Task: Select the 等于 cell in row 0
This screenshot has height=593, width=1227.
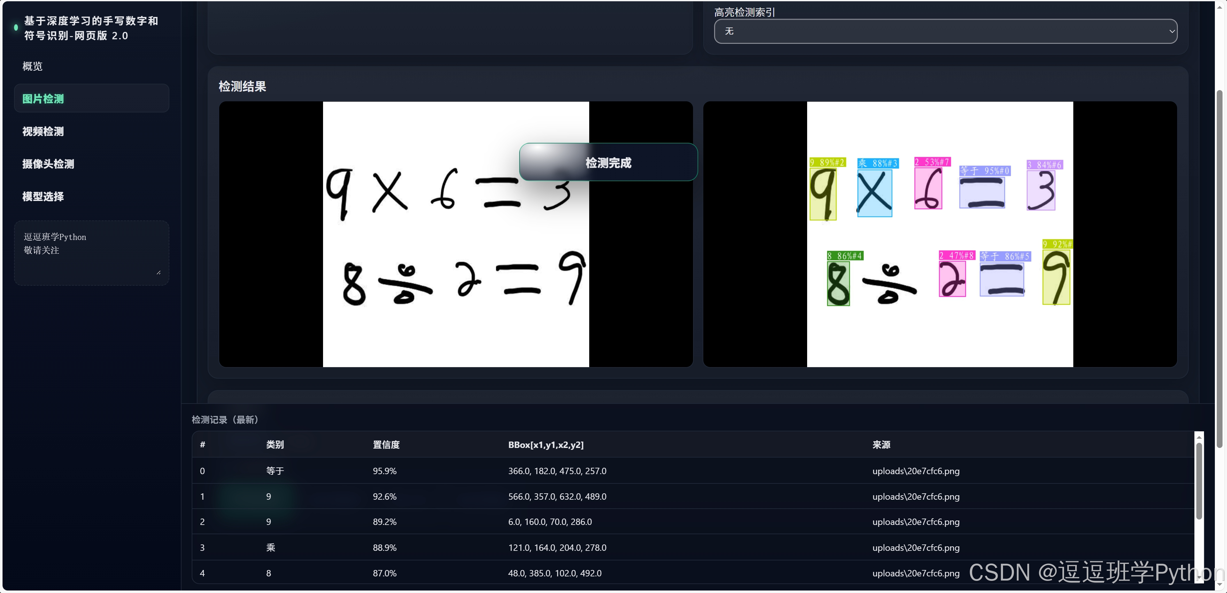Action: (275, 471)
